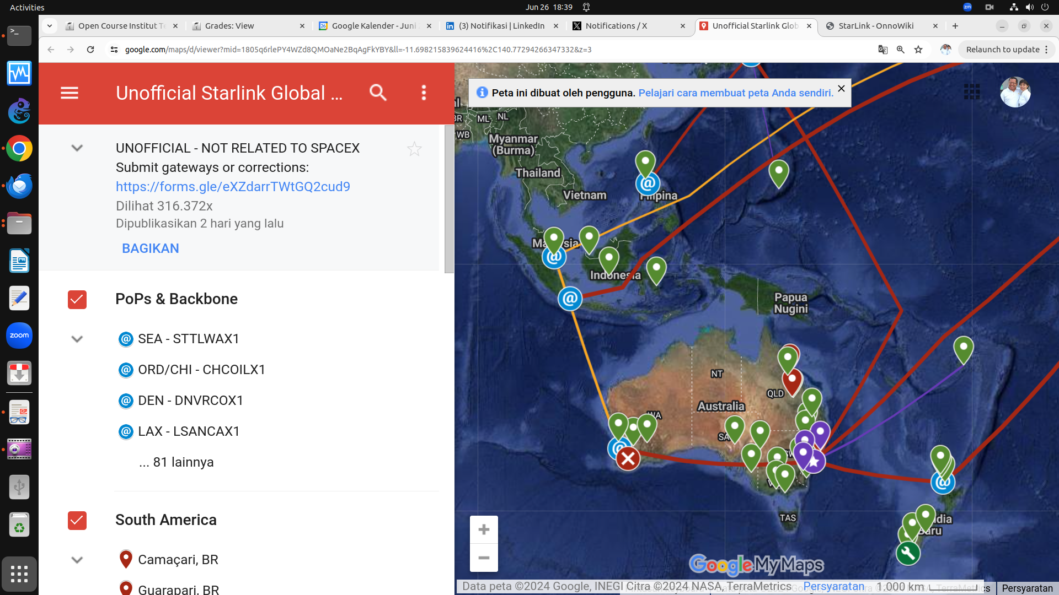Viewport: 1059px width, 595px height.
Task: Zoom out the map with minus button
Action: click(x=484, y=558)
